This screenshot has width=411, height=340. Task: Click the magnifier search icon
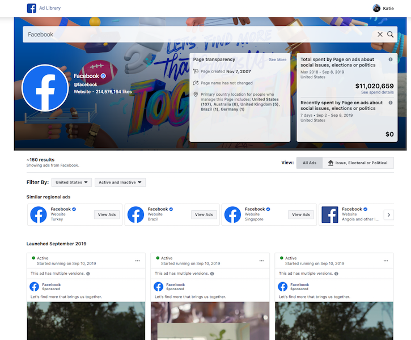(390, 35)
